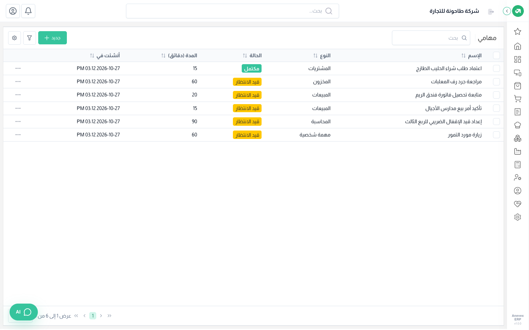The height and width of the screenshot is (330, 529).
Task: Open the stacked boxes inventory sidebar icon
Action: (x=518, y=138)
